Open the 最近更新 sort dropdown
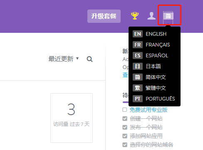 pyautogui.click(x=64, y=59)
